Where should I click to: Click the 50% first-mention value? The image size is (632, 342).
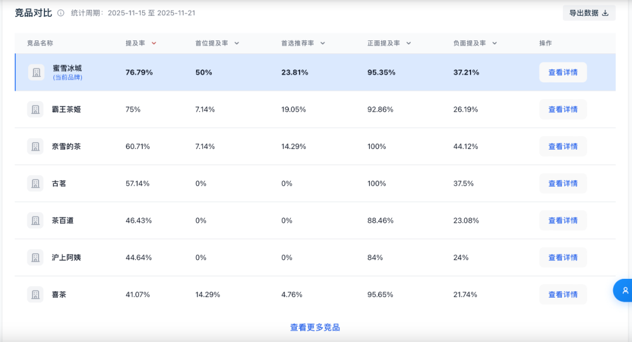(204, 72)
